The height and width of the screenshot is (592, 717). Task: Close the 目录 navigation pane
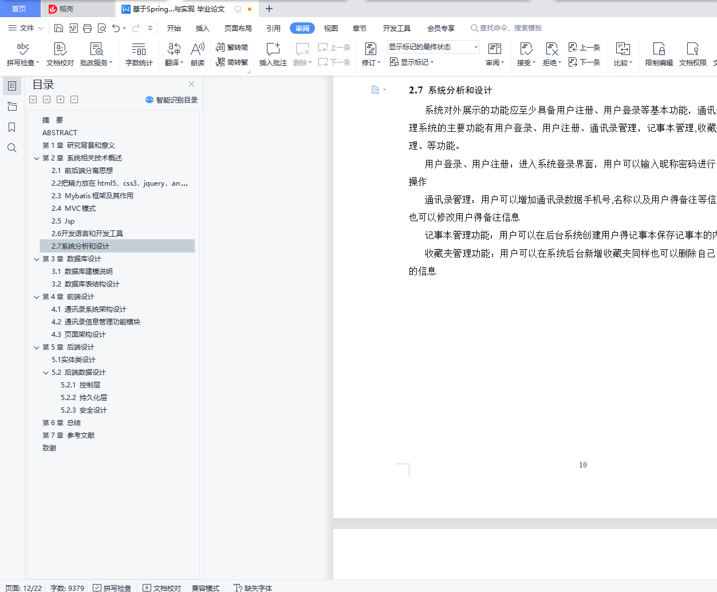coord(192,84)
